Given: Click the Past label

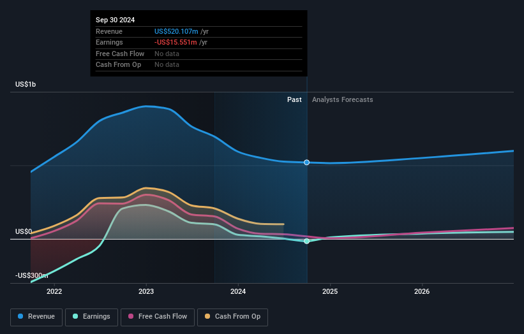Looking at the screenshot, I should coord(294,100).
